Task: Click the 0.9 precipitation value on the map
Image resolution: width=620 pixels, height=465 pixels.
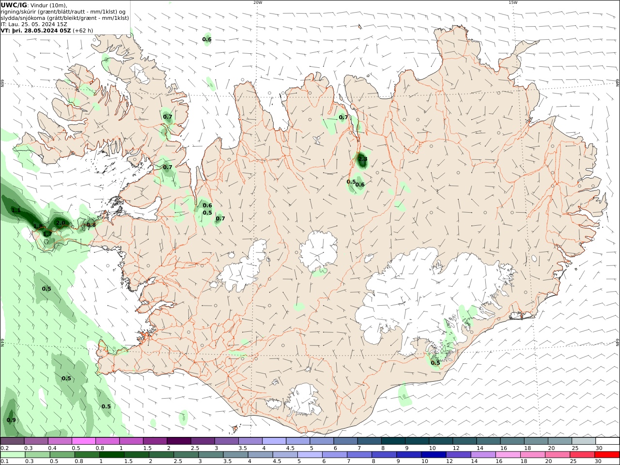Action: click(11, 420)
